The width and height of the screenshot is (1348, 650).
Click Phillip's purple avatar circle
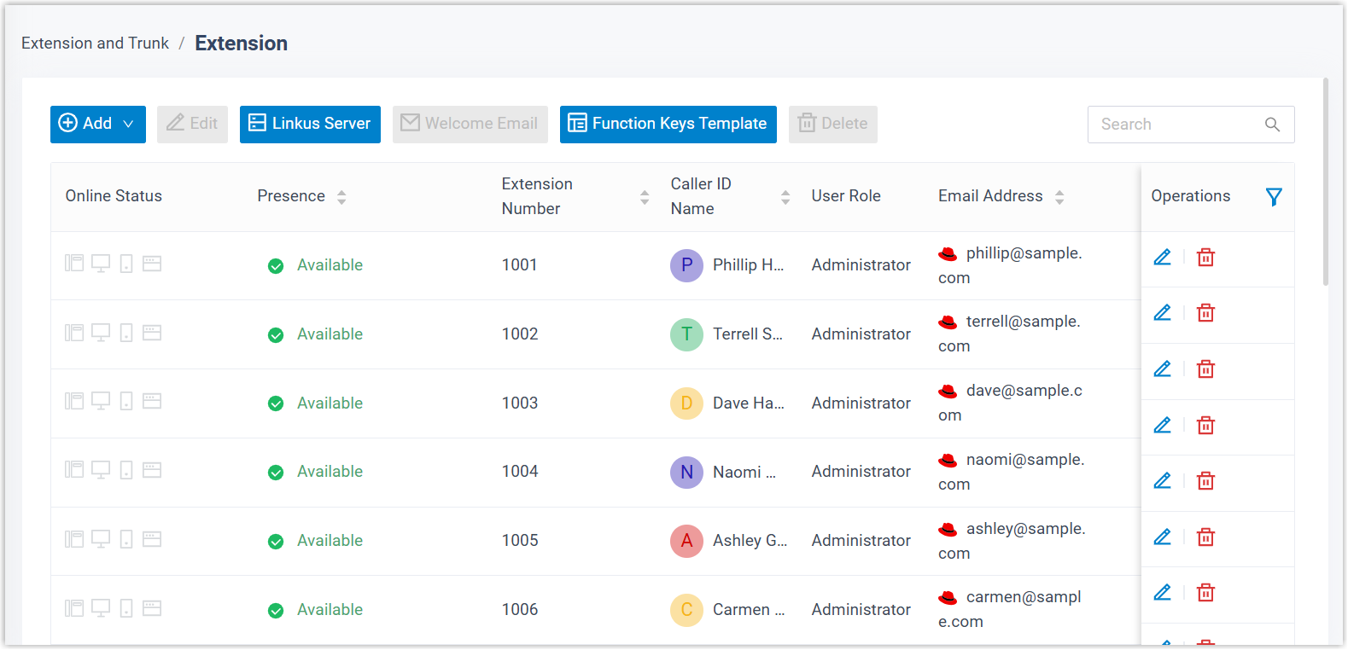pos(686,265)
